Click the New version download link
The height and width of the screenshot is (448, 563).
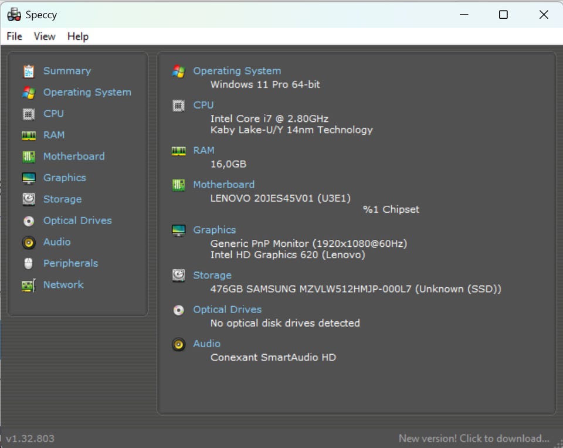click(474, 438)
